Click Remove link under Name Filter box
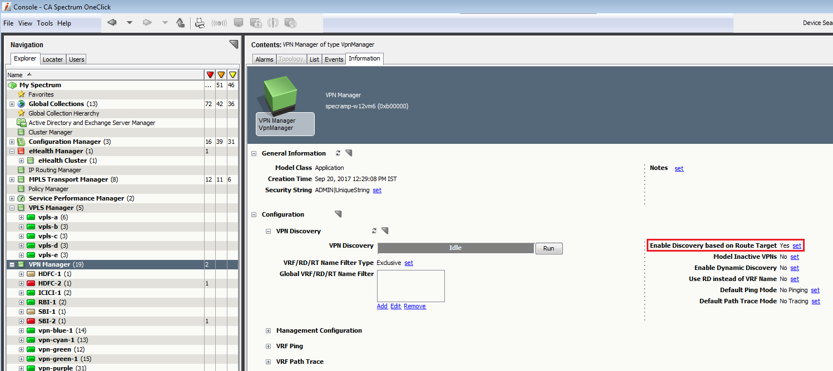 pos(415,306)
